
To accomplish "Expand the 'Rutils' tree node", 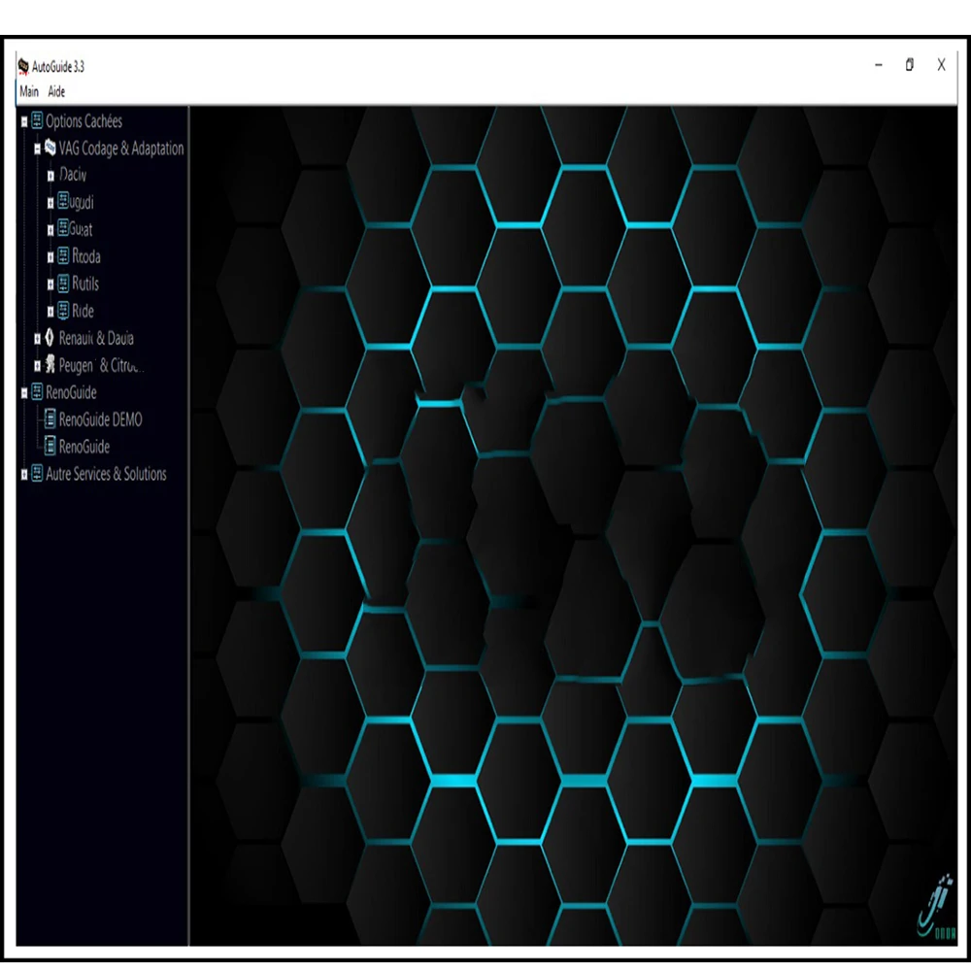I will [50, 285].
